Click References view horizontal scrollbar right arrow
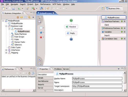128x97 pixels. [34, 90]
